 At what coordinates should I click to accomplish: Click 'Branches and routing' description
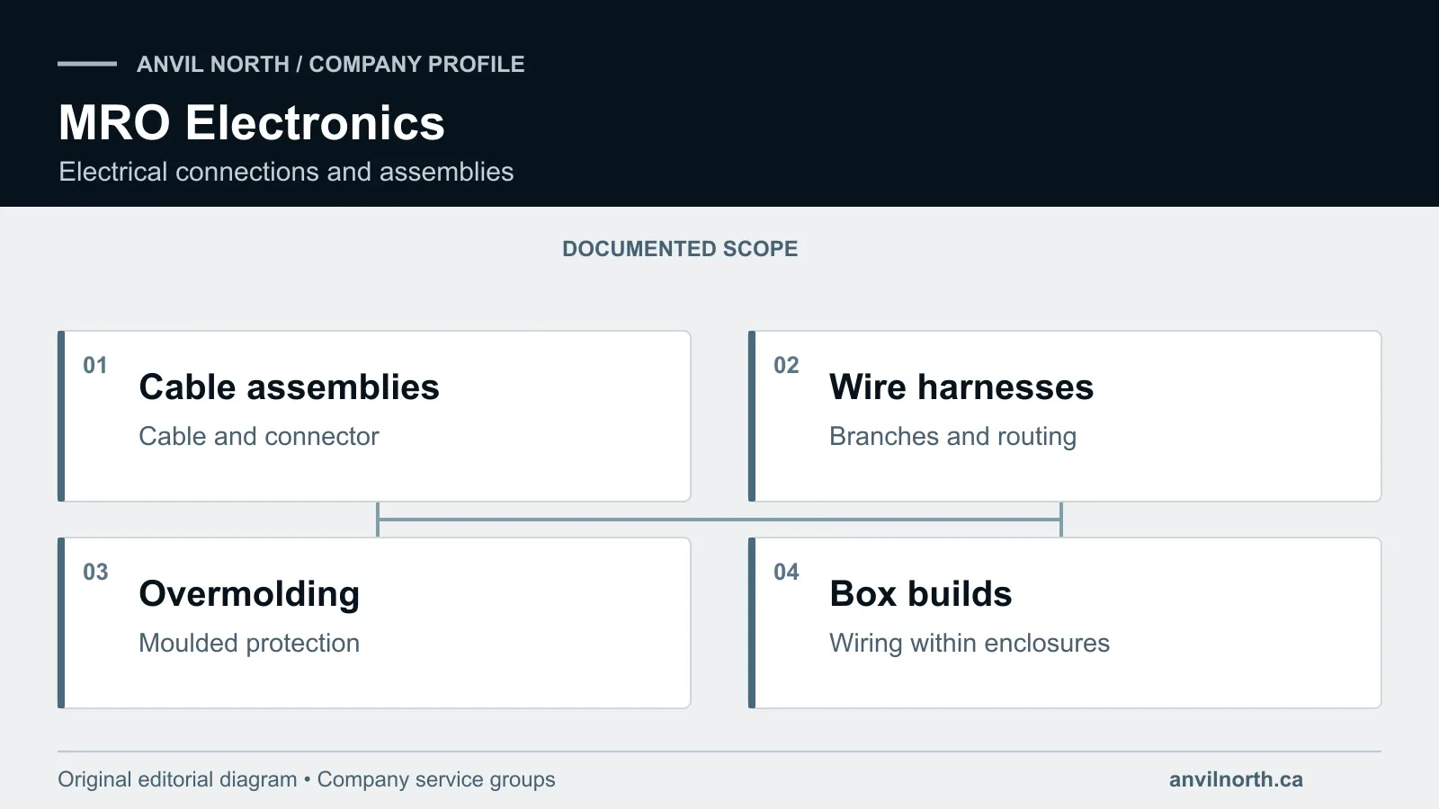click(x=952, y=436)
